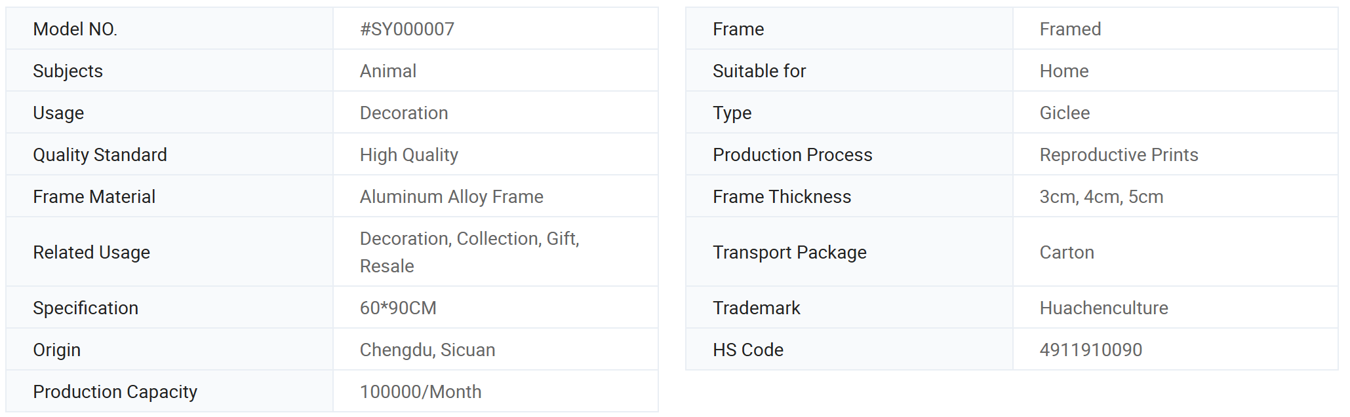
Task: Select the 3cm, 4cm, 5cm thickness value
Action: coord(1102,196)
